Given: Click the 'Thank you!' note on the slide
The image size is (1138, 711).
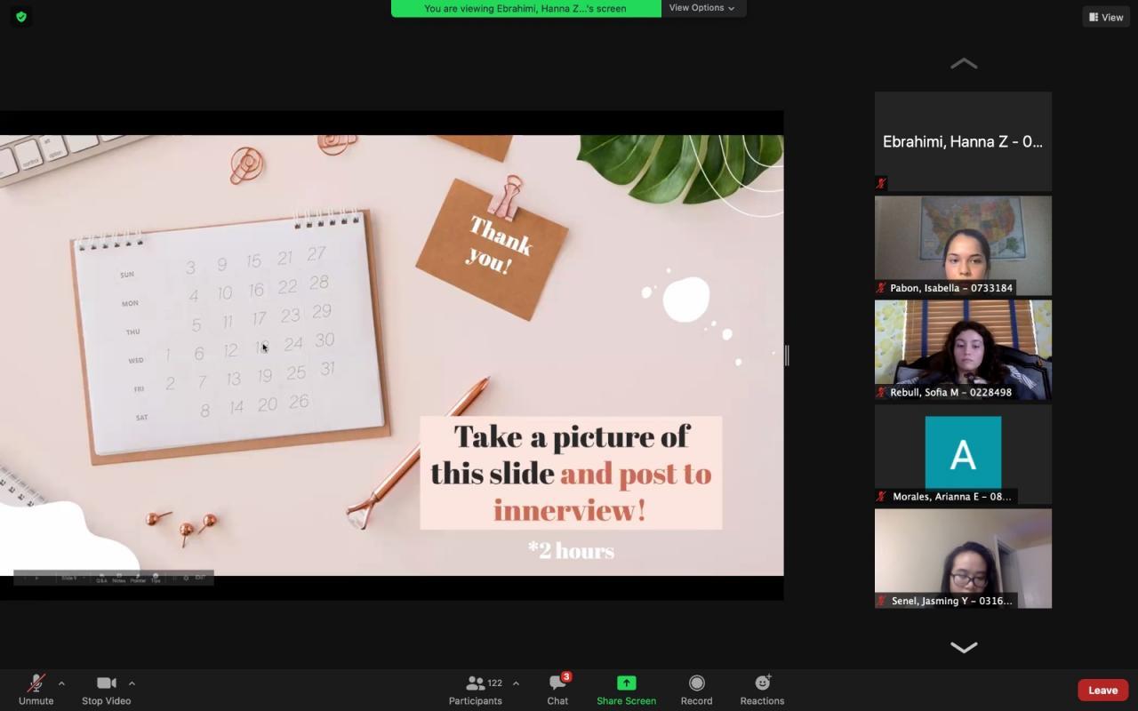Looking at the screenshot, I should point(492,249).
